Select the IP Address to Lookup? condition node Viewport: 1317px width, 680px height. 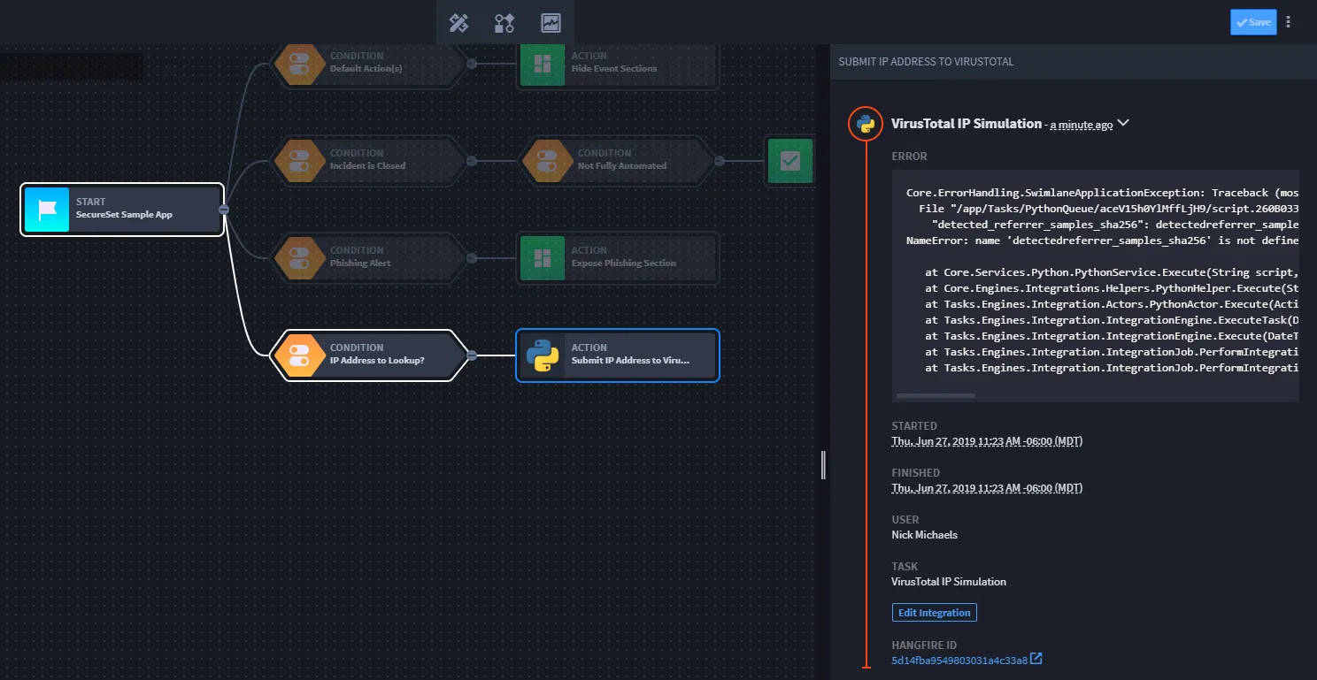368,355
